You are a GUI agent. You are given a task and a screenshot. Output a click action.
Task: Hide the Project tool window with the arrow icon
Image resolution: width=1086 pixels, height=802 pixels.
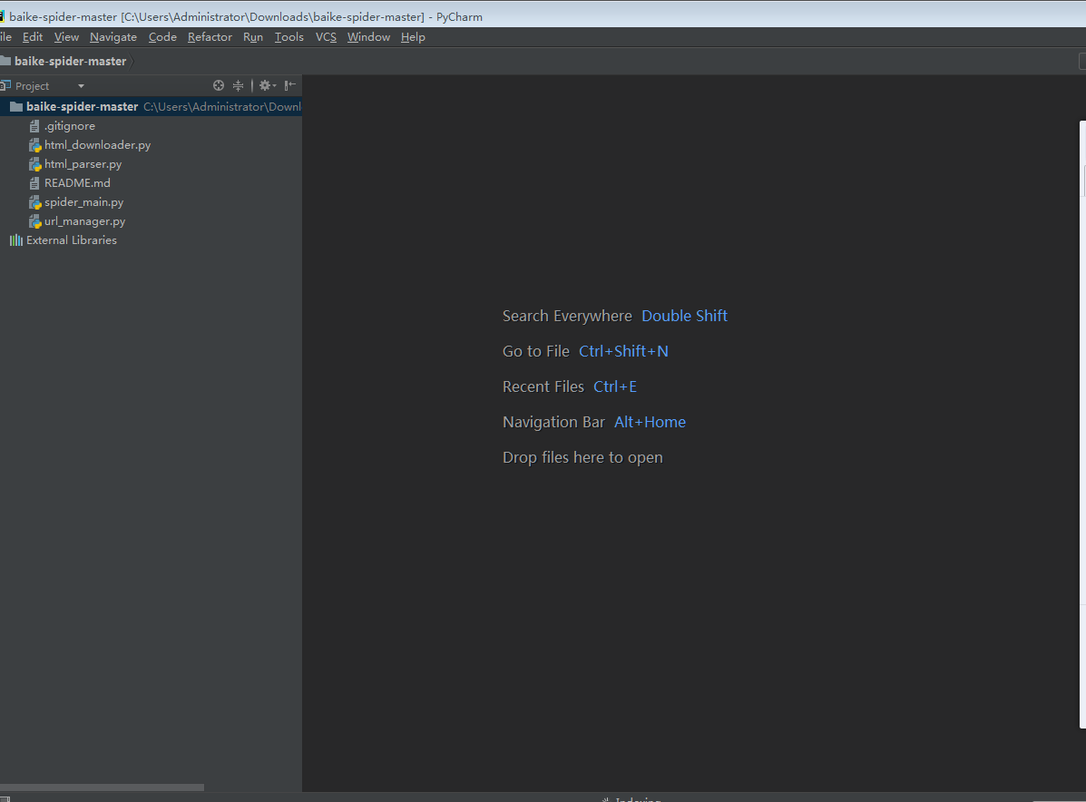point(290,85)
